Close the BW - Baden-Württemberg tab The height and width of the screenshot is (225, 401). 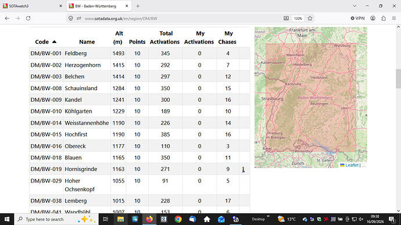(127, 6)
